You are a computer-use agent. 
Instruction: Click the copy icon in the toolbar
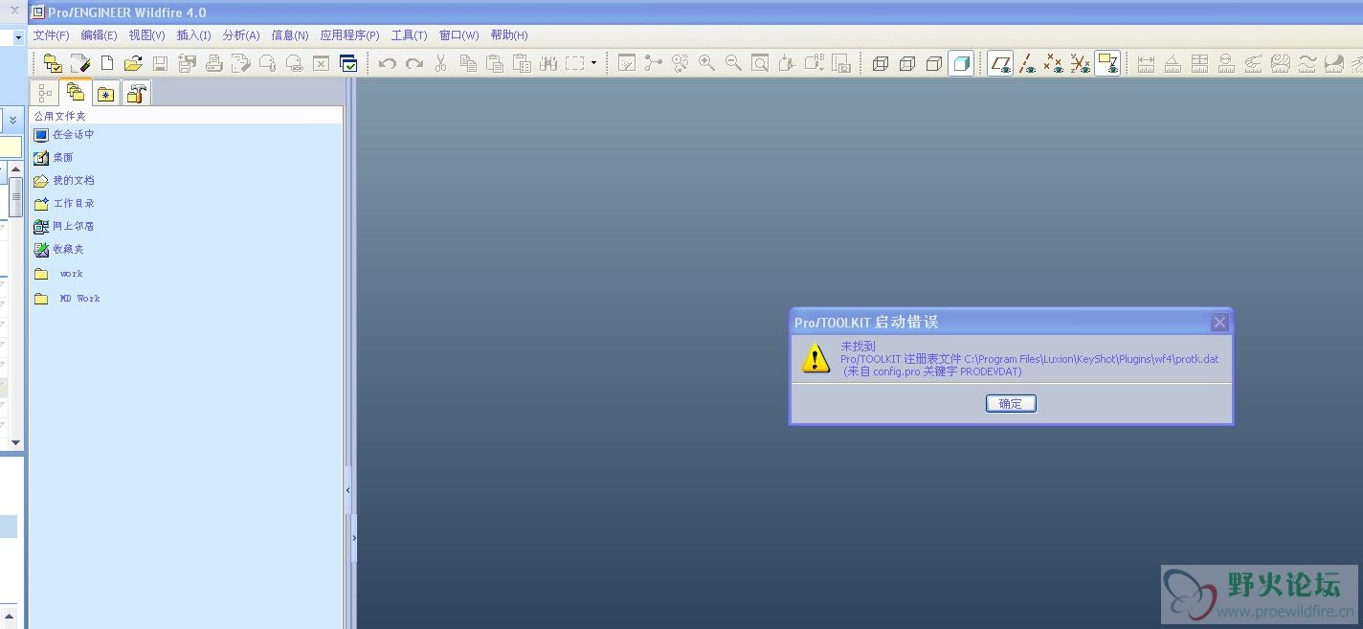pos(468,64)
